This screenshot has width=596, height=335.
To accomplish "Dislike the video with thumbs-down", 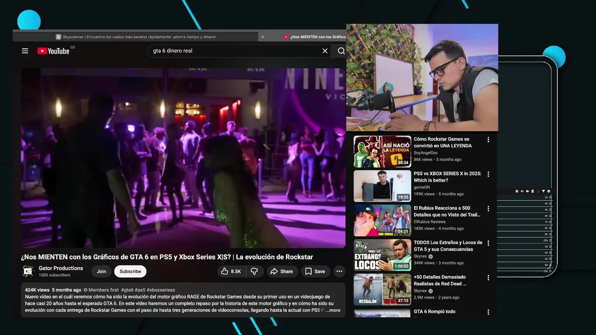I will coord(254,271).
